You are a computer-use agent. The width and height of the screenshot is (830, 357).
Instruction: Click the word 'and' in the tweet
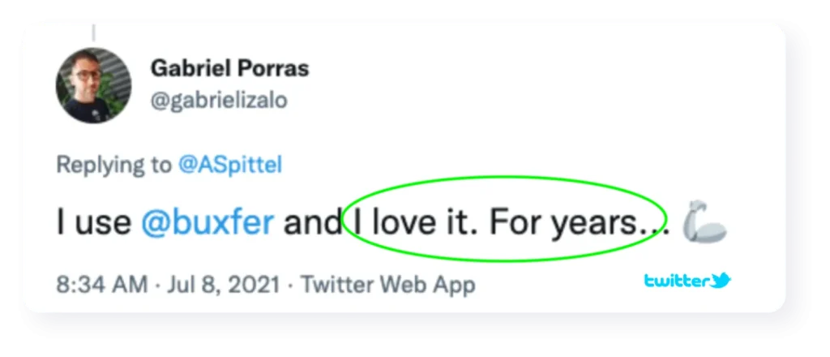(312, 223)
